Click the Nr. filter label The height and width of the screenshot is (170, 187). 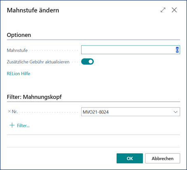[15, 112]
